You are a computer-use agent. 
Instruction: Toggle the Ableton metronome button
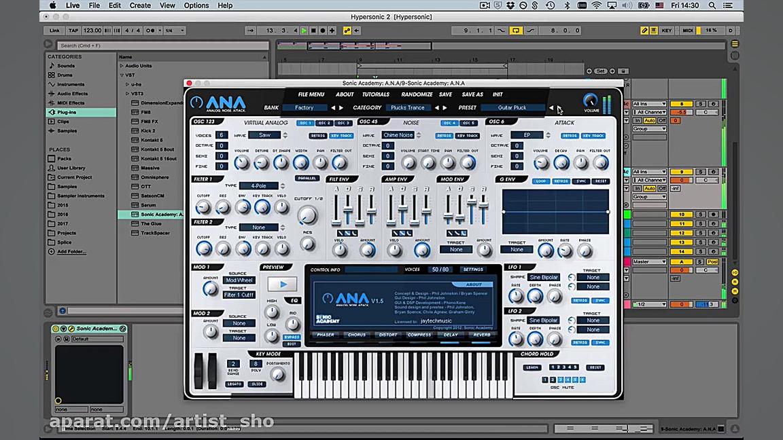[150, 31]
